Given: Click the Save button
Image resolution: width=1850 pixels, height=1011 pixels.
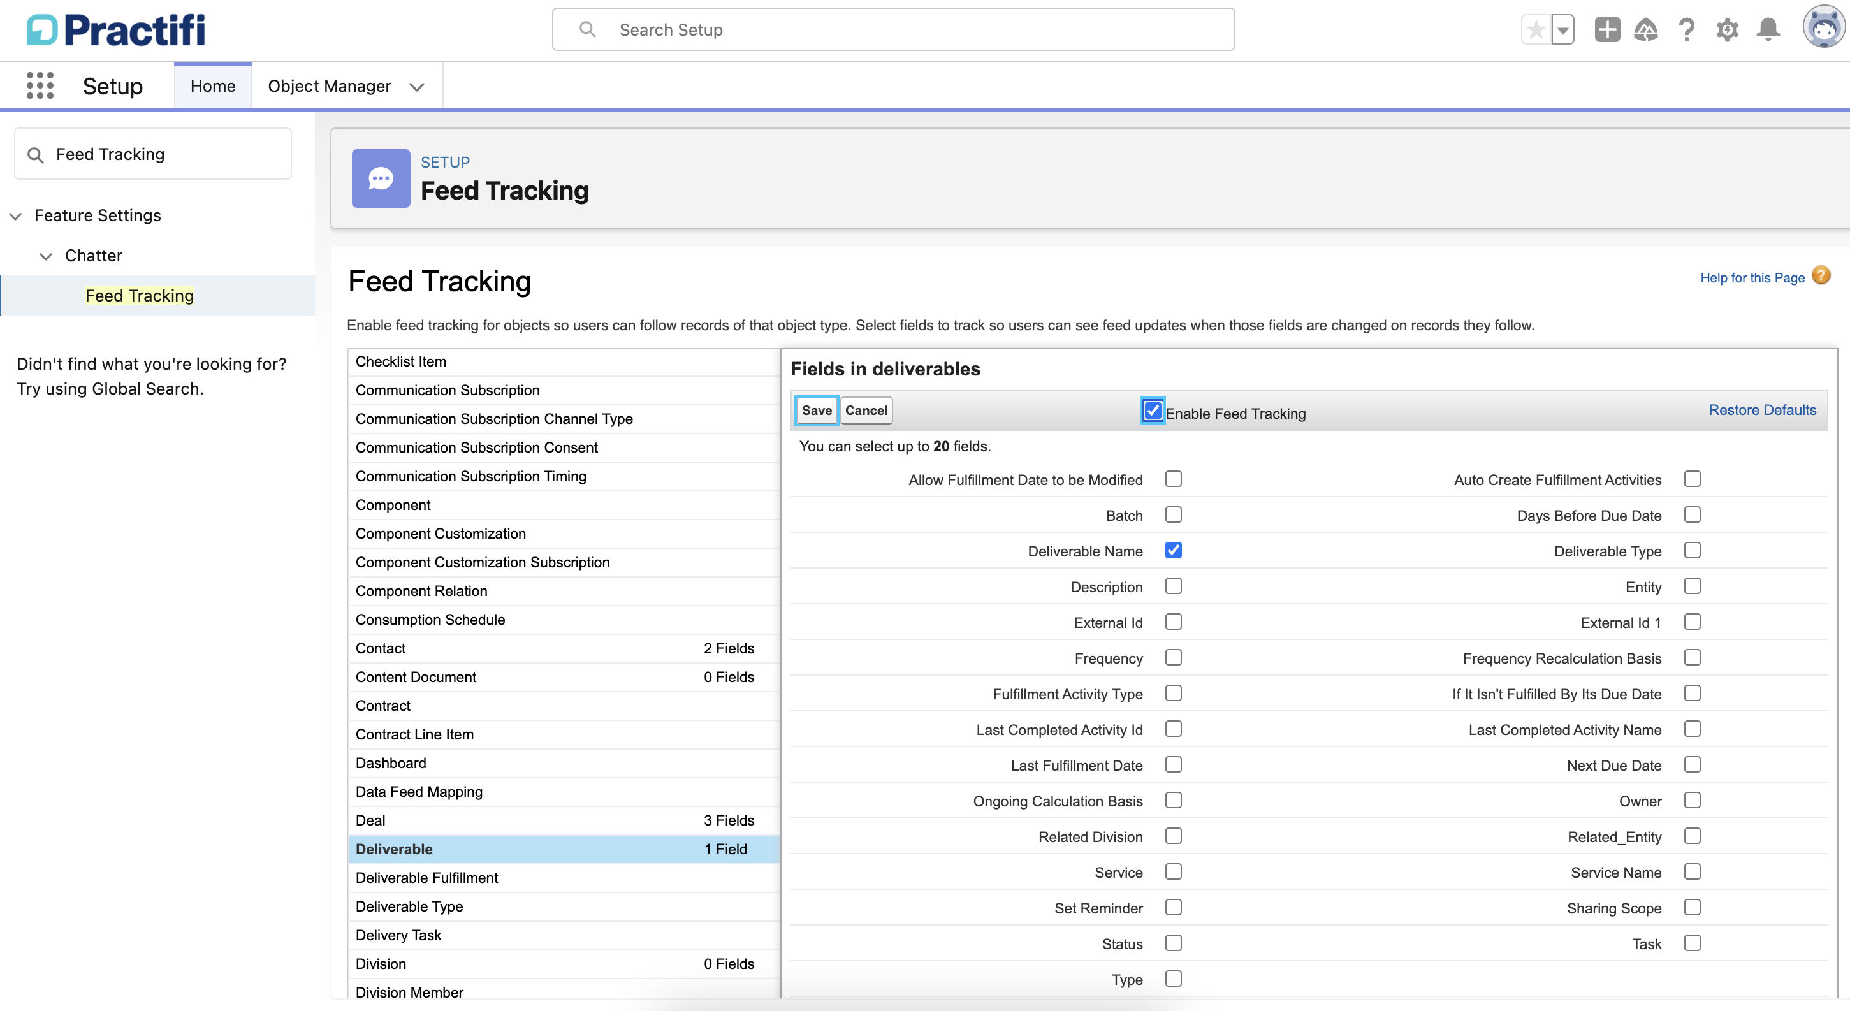Looking at the screenshot, I should [x=817, y=411].
